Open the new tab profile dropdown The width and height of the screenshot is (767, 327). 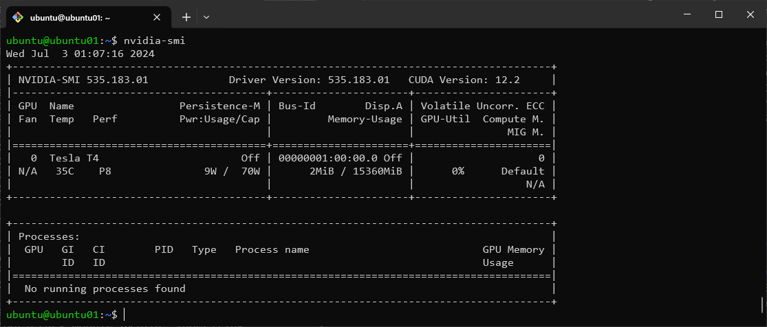[x=206, y=17]
